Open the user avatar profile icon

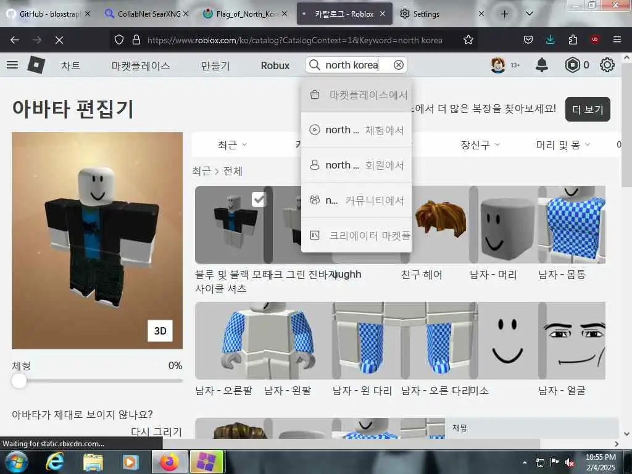click(x=498, y=65)
